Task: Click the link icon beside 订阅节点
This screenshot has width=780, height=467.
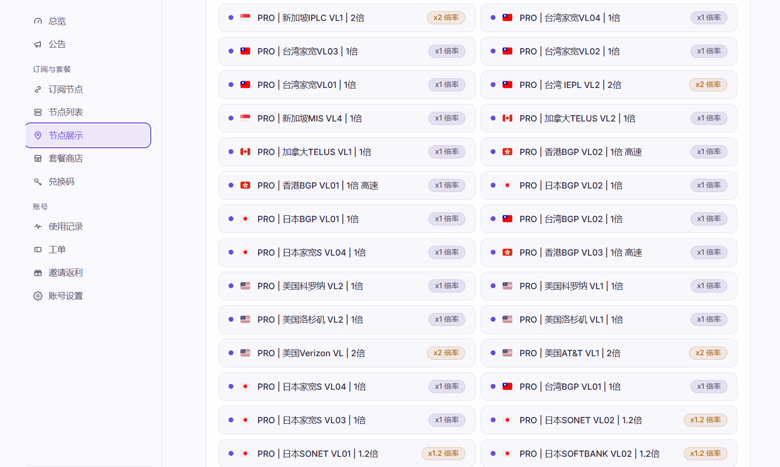Action: [38, 89]
